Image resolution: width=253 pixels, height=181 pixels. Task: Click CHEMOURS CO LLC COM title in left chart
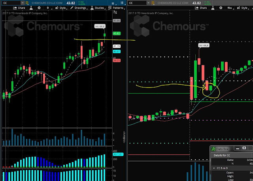click(47, 3)
